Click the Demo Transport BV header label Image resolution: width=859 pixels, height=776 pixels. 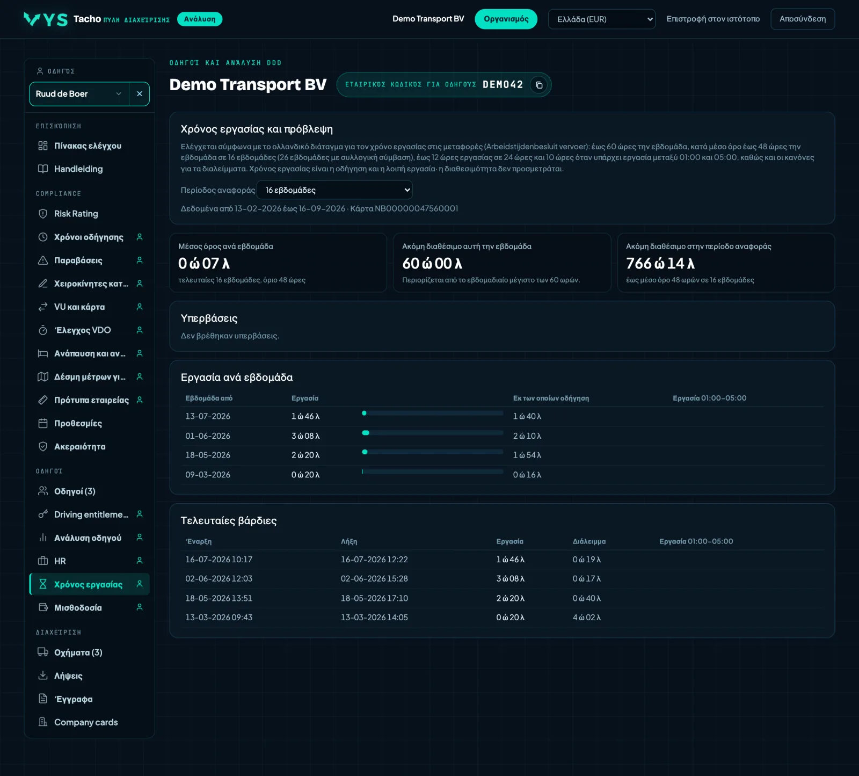428,19
